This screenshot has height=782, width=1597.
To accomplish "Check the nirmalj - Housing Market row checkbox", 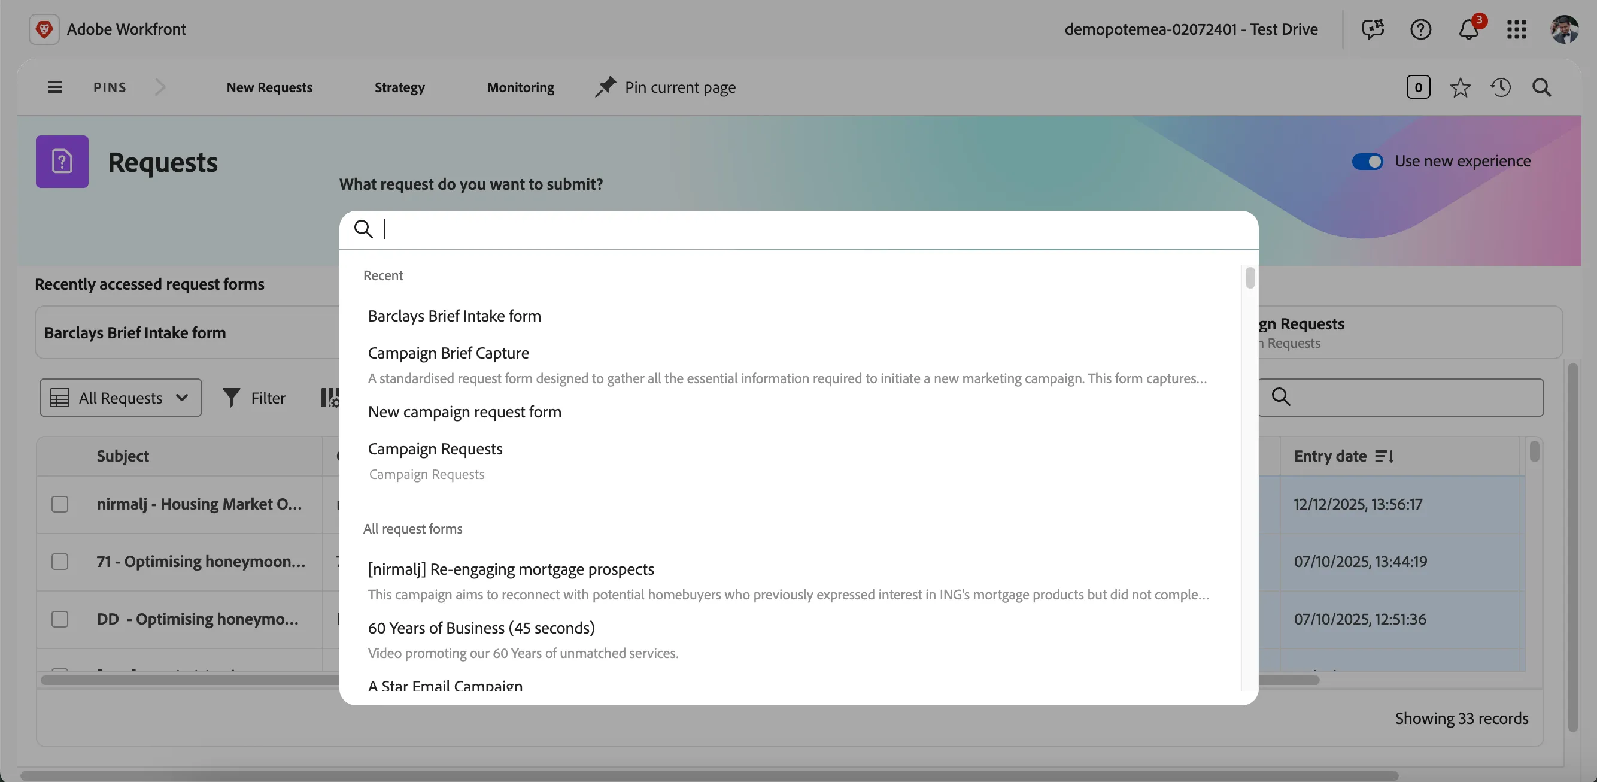I will [x=59, y=504].
